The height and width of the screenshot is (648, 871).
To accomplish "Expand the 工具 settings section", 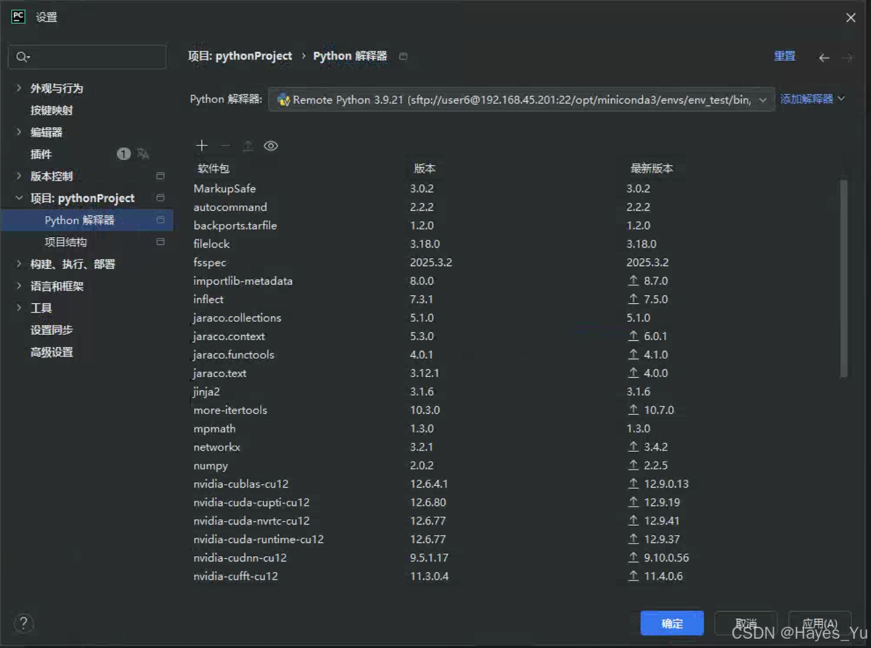I will pos(18,307).
